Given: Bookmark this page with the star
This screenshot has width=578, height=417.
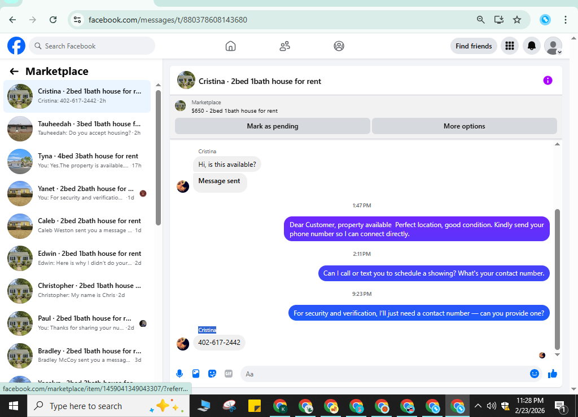Looking at the screenshot, I should (x=517, y=20).
